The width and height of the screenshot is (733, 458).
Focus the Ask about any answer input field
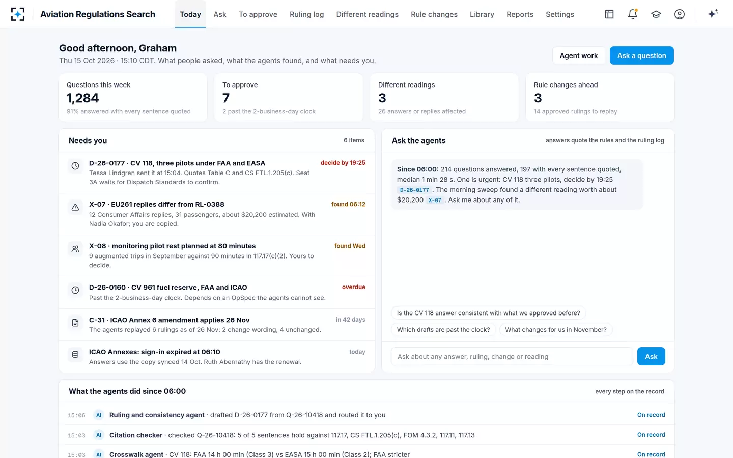coord(512,356)
